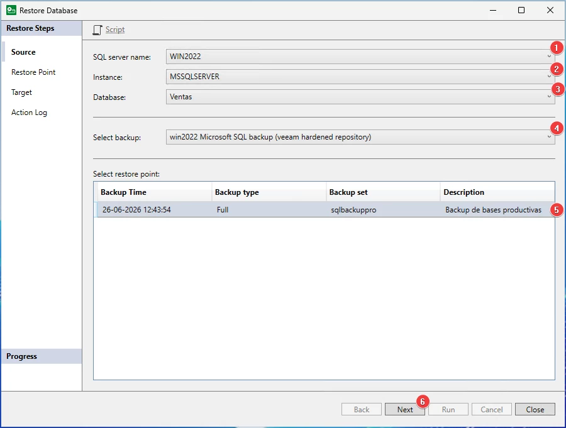Sort by the Backup Time column header

pyautogui.click(x=155, y=192)
